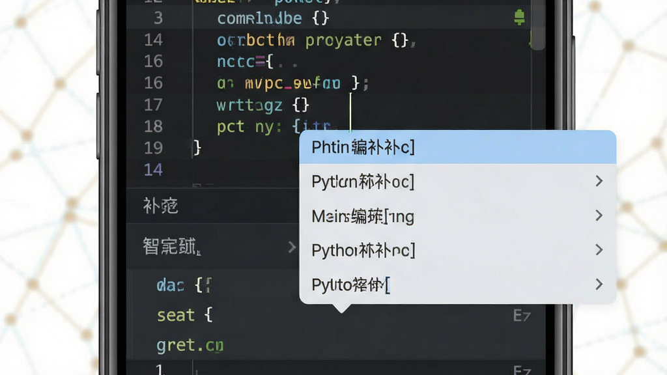Click the "wrttagz {}" code line
Screen dimensions: 667x375
tap(263, 105)
